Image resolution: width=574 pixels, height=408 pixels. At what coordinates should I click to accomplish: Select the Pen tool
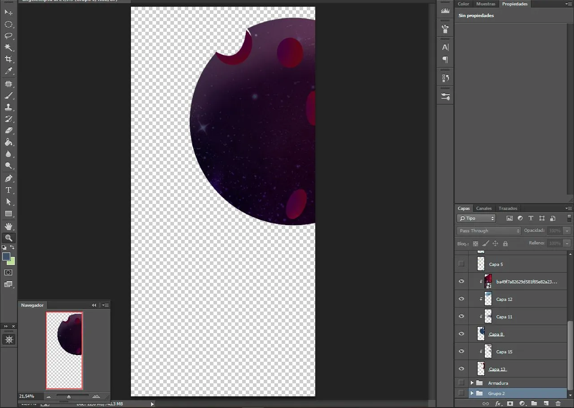click(9, 178)
